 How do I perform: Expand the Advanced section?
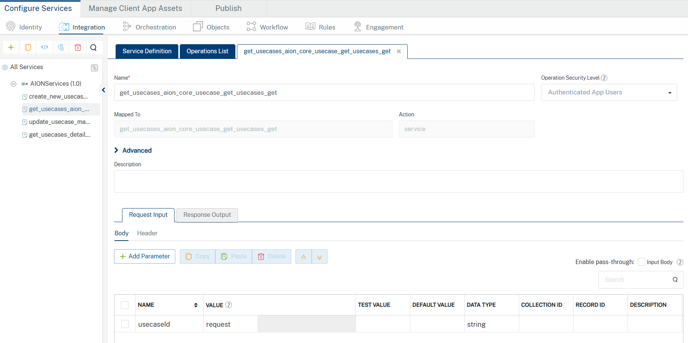133,150
